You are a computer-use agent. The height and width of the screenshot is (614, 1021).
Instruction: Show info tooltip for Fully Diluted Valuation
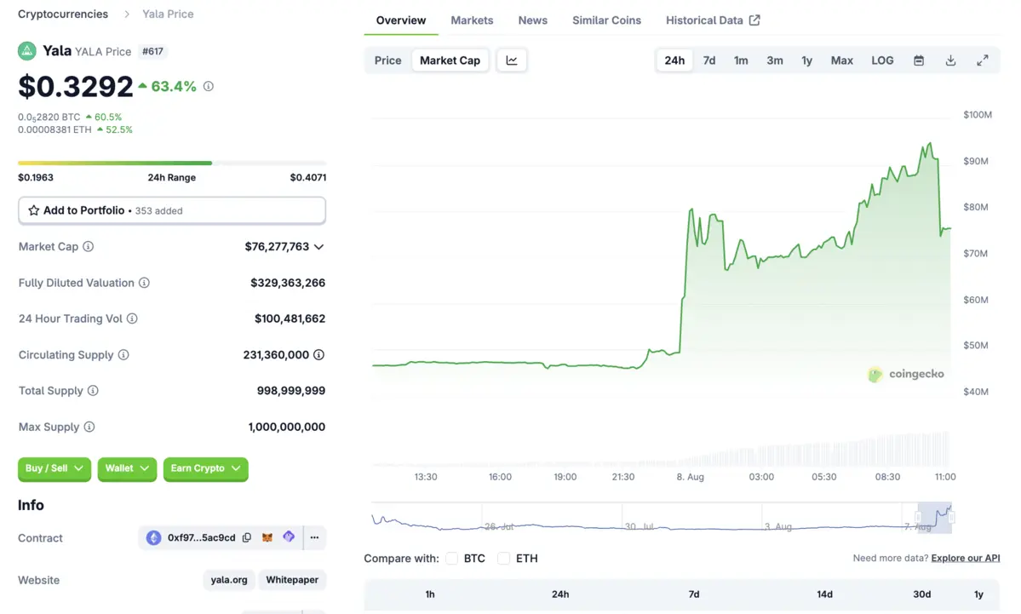[x=144, y=283]
